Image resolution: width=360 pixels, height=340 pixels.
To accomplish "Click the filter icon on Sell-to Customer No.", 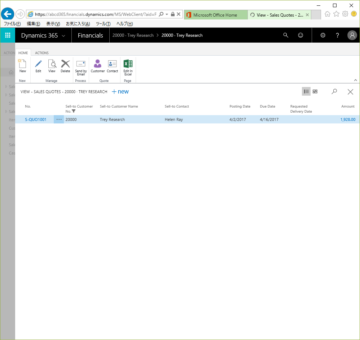I will [74, 111].
